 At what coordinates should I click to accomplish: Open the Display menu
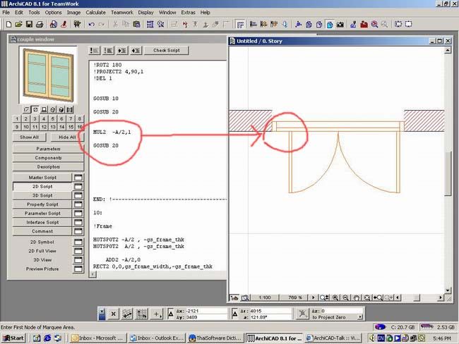click(145, 12)
